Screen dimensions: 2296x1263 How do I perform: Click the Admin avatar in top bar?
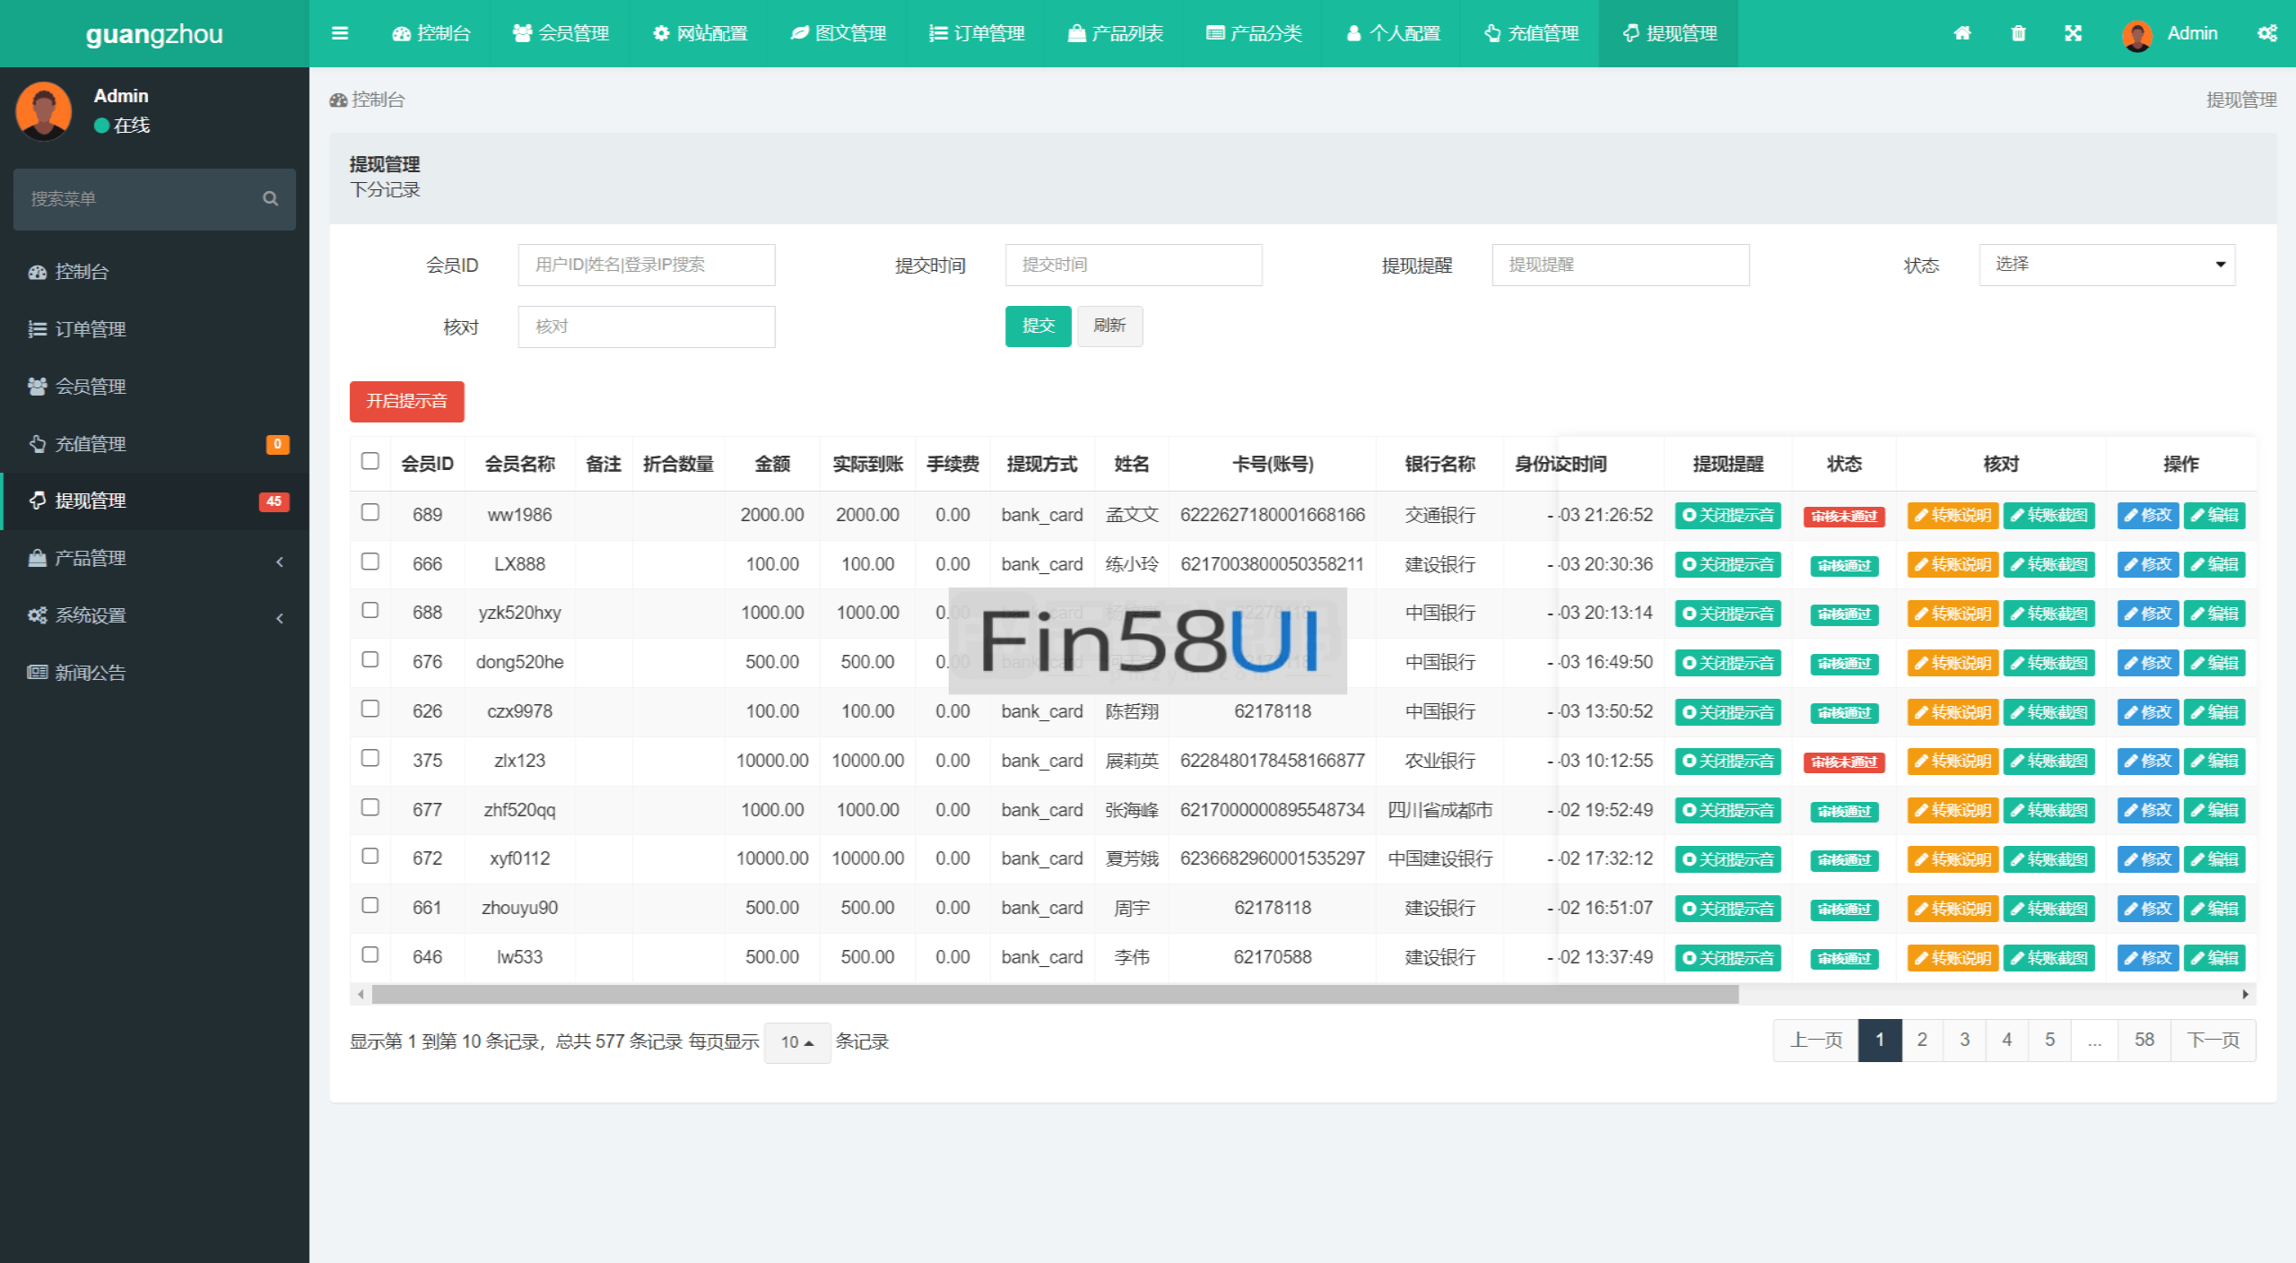click(x=2137, y=35)
